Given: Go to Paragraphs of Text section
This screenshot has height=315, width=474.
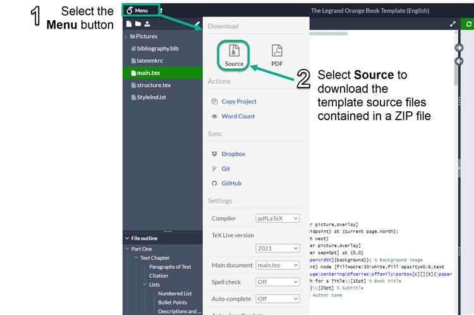Looking at the screenshot, I should [170, 266].
